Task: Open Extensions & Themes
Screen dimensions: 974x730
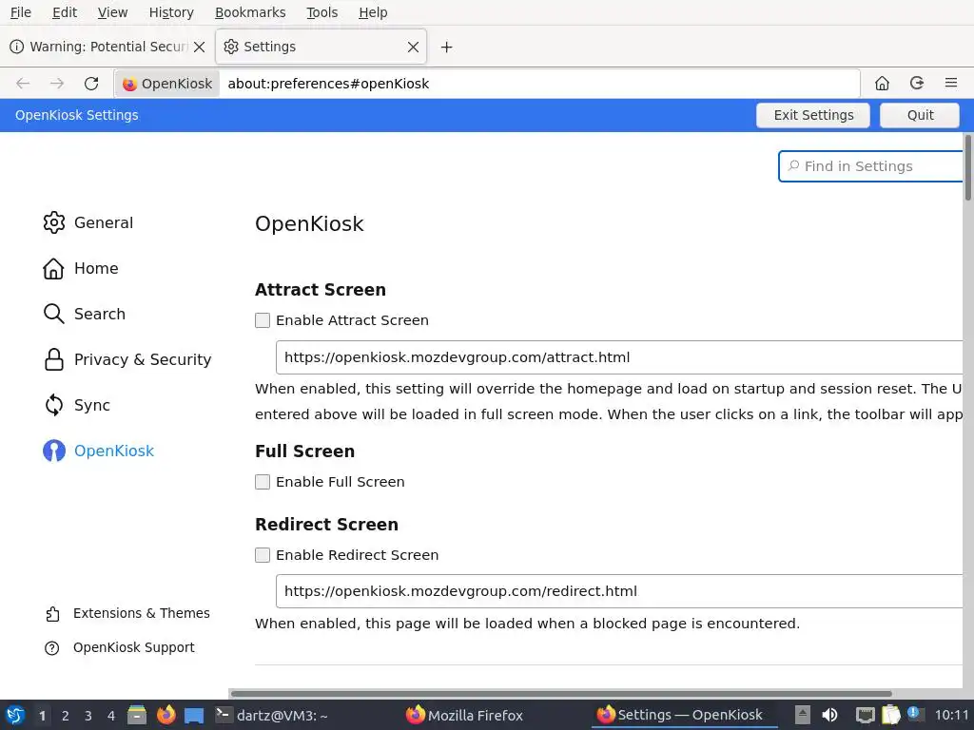Action: (127, 613)
